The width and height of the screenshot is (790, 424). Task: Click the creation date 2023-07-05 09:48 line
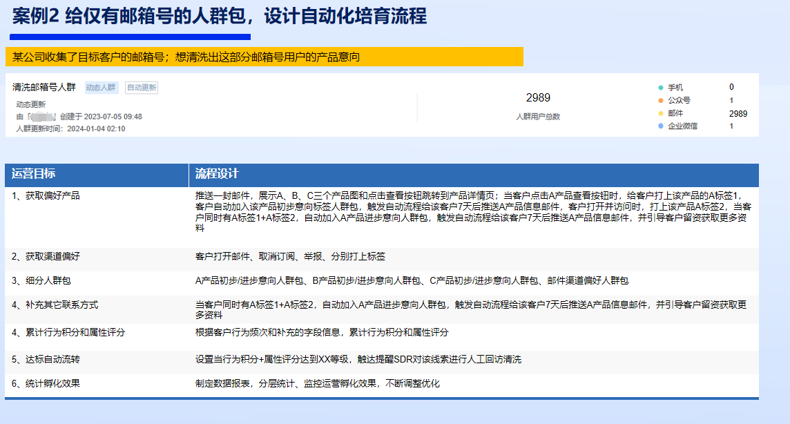click(x=79, y=116)
